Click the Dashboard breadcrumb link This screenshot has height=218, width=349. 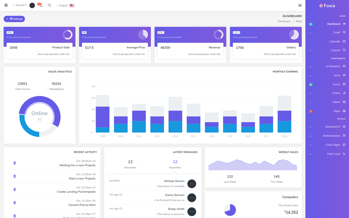[x=284, y=21]
